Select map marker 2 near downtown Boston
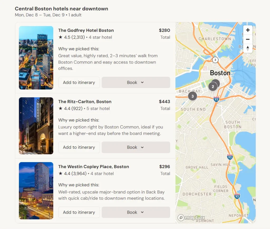This screenshot has height=229, width=270. (213, 86)
